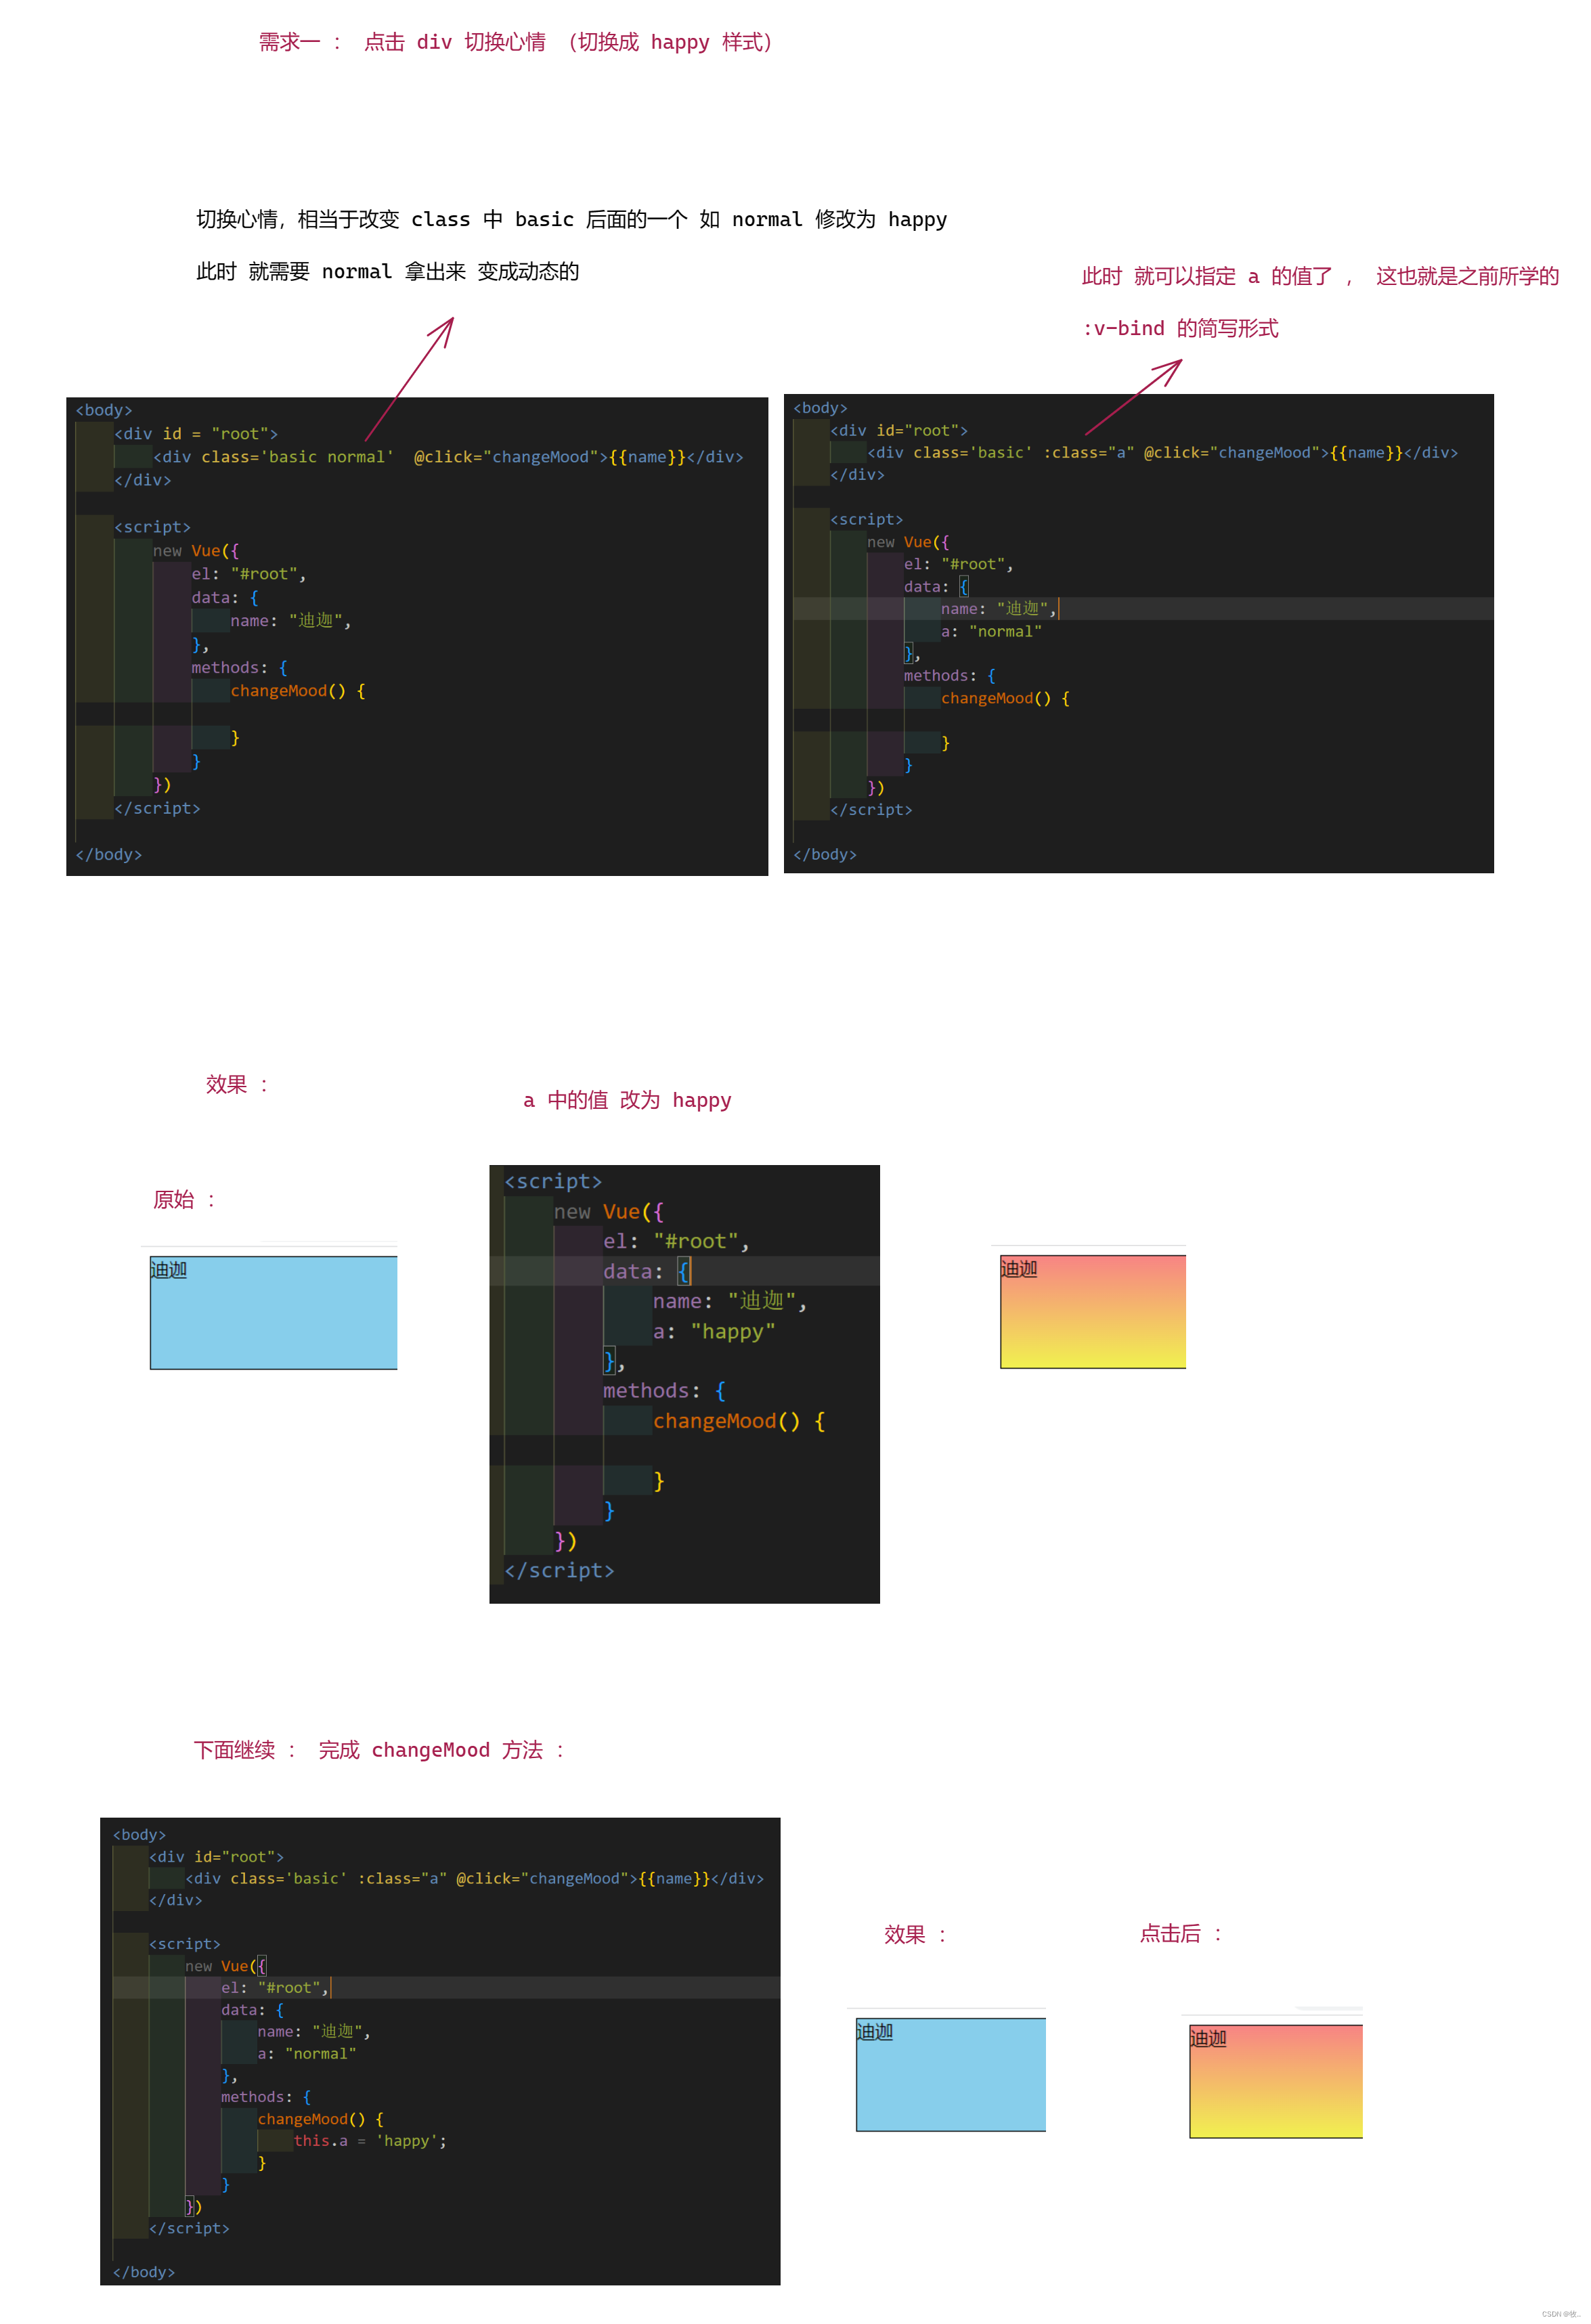Click the blue 迪迦 box under the lower '效果'
This screenshot has height=2324, width=1591.
pos(951,2075)
